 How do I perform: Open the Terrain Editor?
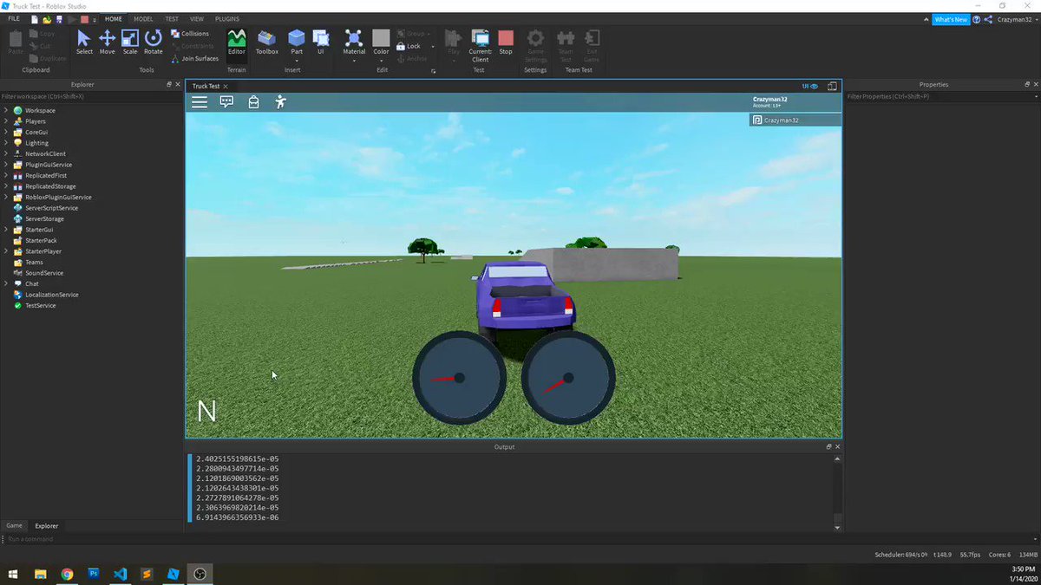point(236,42)
